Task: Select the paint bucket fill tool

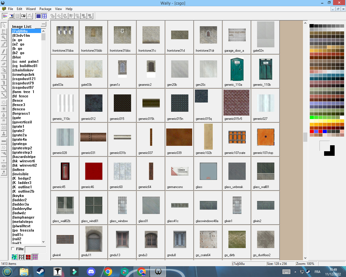Action: [x=4, y=70]
